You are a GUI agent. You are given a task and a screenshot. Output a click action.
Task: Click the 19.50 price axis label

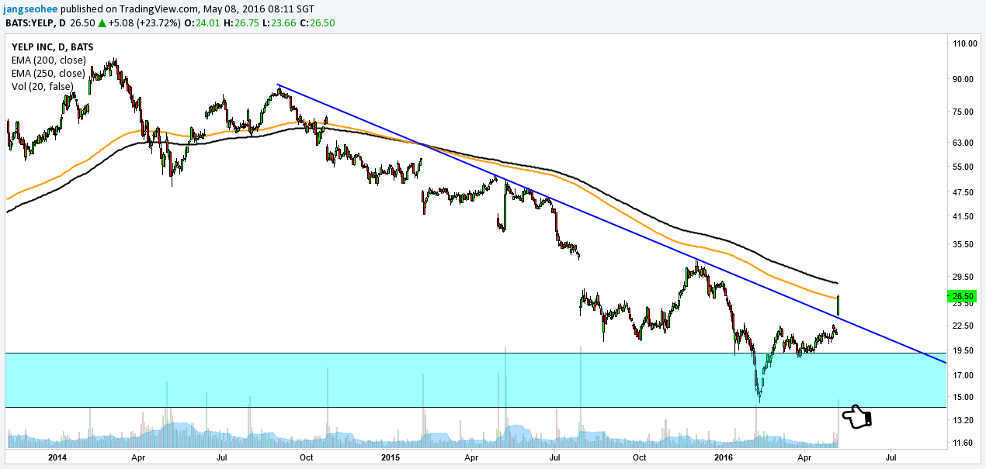tap(963, 350)
